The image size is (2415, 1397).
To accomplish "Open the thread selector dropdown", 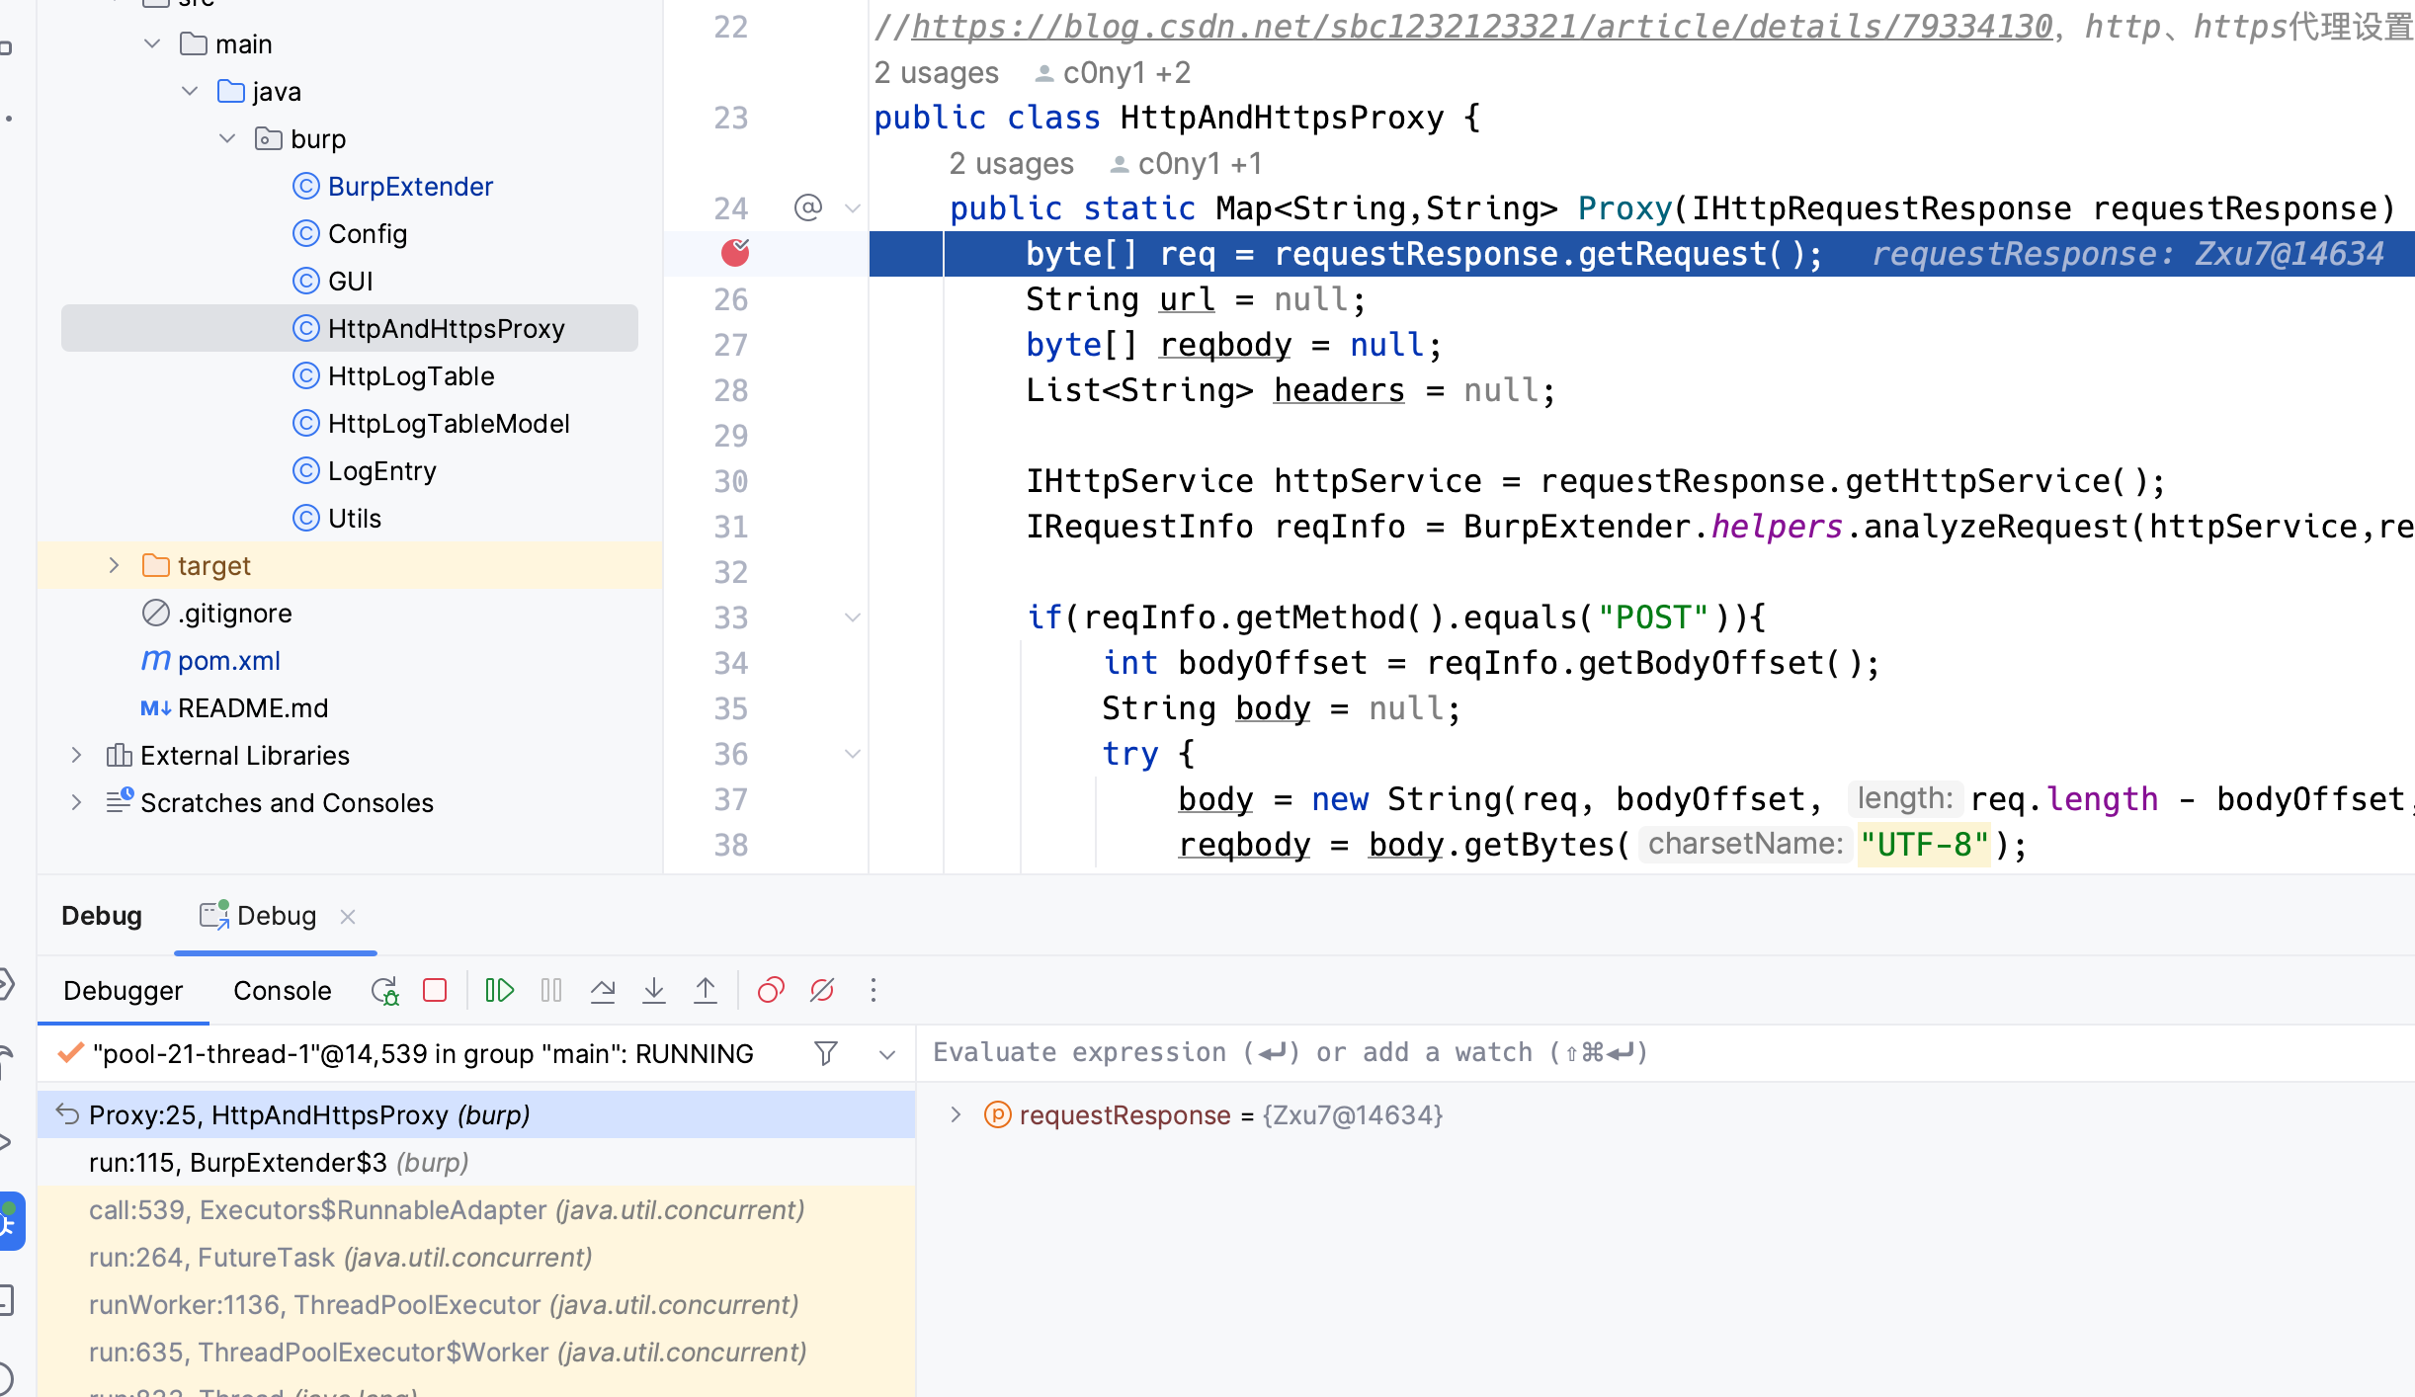I will [887, 1053].
